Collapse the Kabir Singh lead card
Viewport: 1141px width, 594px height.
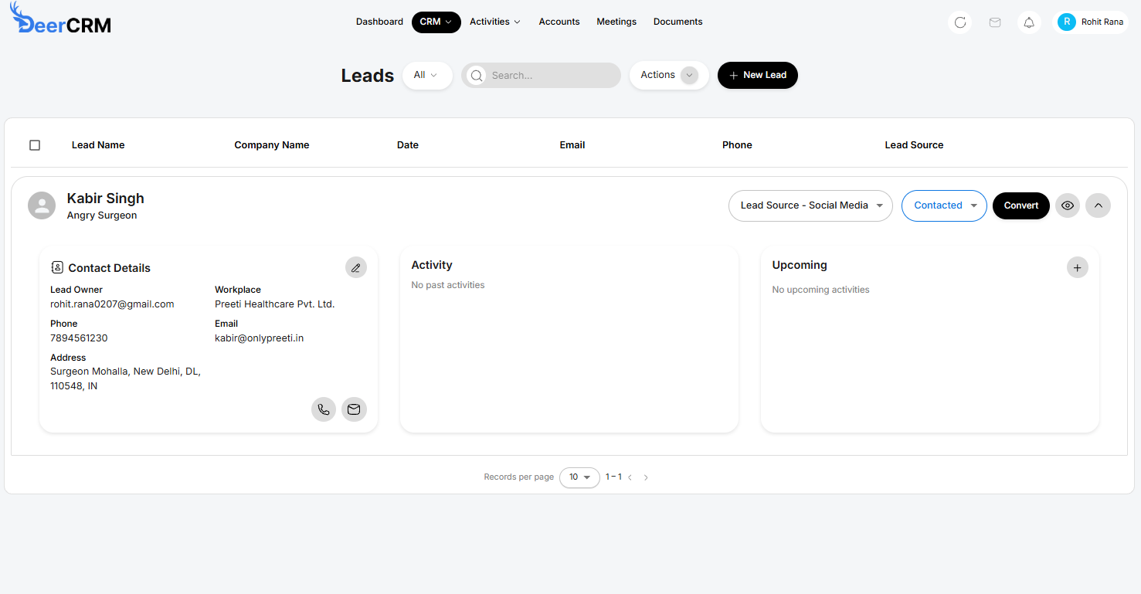click(1098, 205)
